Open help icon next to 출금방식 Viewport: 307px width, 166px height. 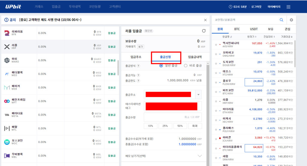[138, 66]
